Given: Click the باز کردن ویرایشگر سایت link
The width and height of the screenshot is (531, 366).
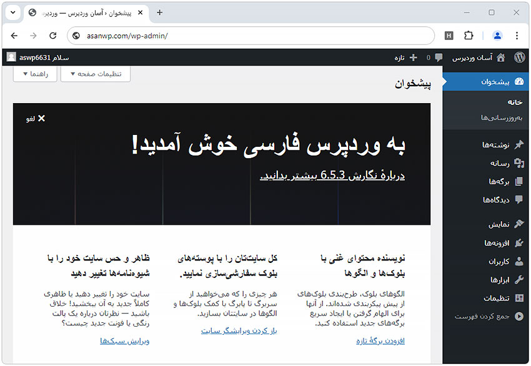Looking at the screenshot, I should (x=239, y=330).
